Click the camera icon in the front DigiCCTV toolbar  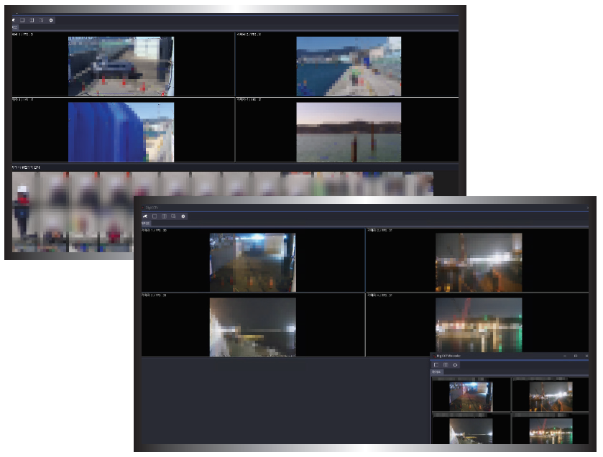(x=144, y=216)
